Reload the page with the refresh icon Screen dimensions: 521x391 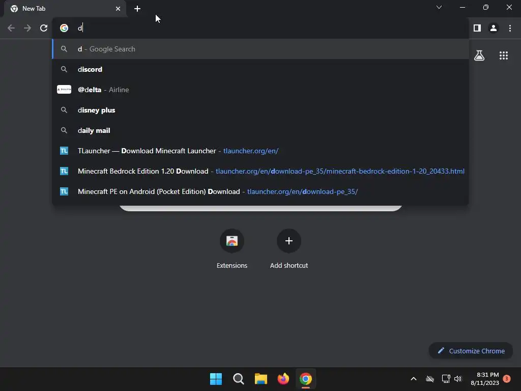[x=44, y=28]
